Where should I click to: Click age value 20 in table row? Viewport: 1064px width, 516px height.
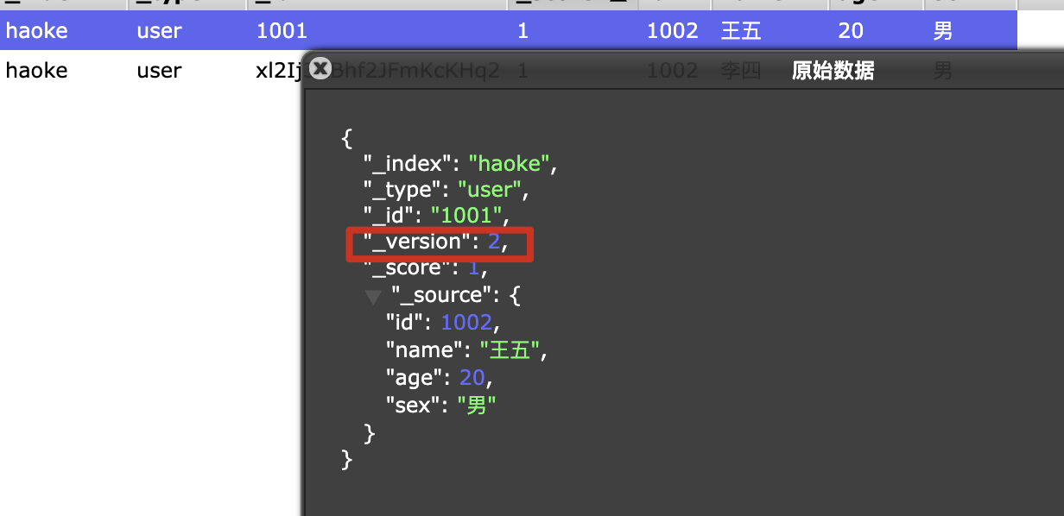click(851, 31)
